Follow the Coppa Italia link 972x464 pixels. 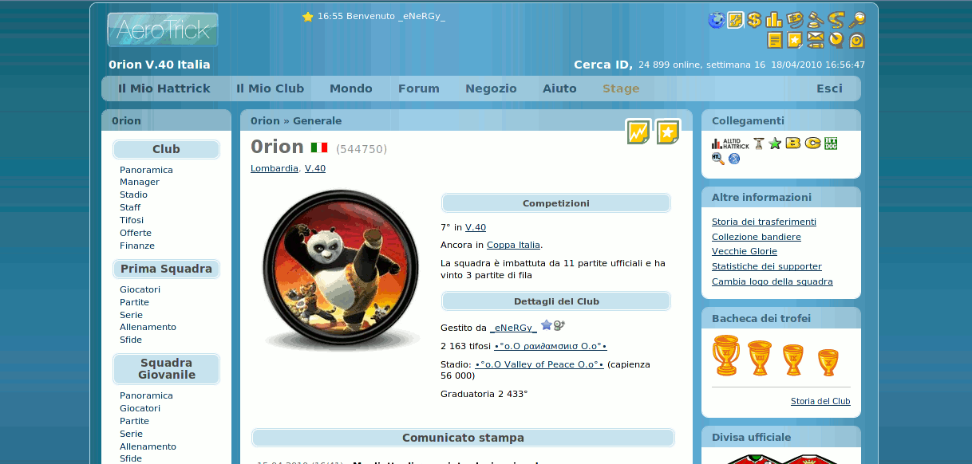pos(513,245)
